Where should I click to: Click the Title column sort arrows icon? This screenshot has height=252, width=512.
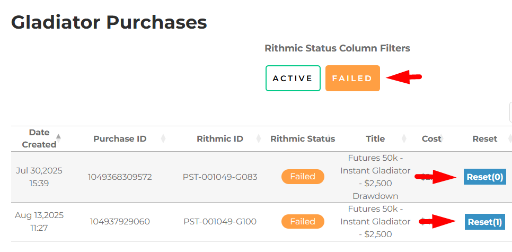404,139
